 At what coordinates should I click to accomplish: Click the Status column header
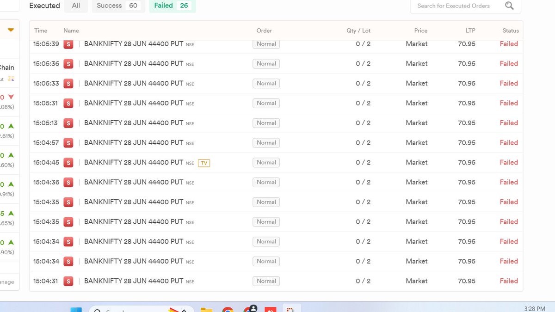pyautogui.click(x=511, y=31)
